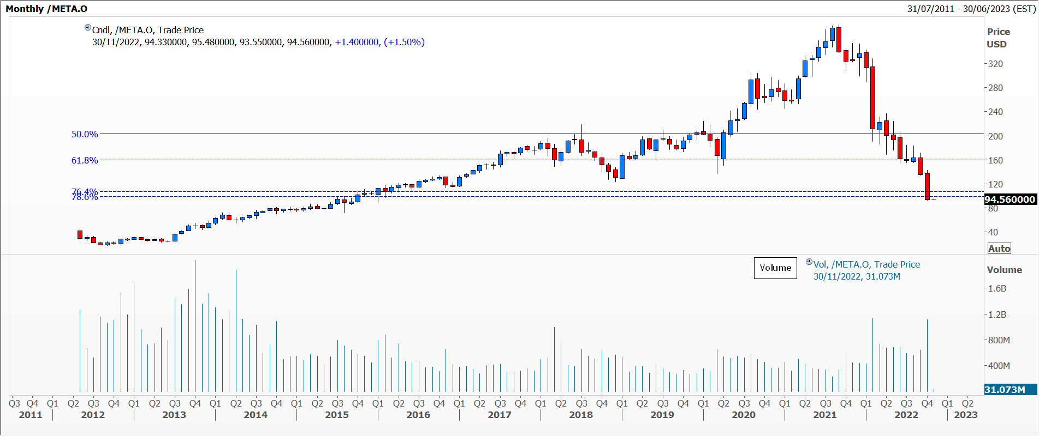Click the 2023 year label on time axis
Viewport: 1039px width, 436px height.
[965, 415]
